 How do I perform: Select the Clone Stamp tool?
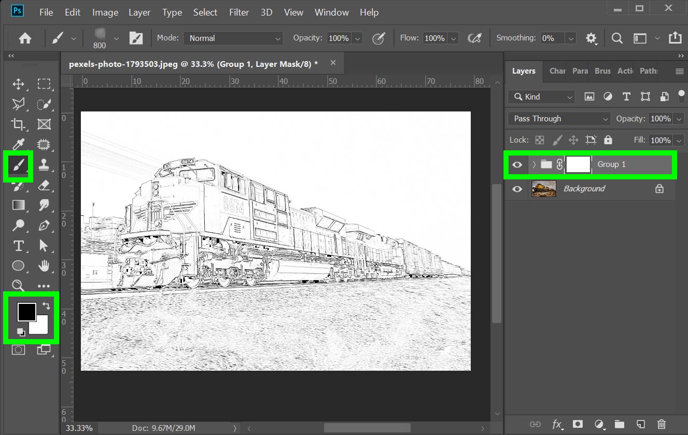[44, 165]
